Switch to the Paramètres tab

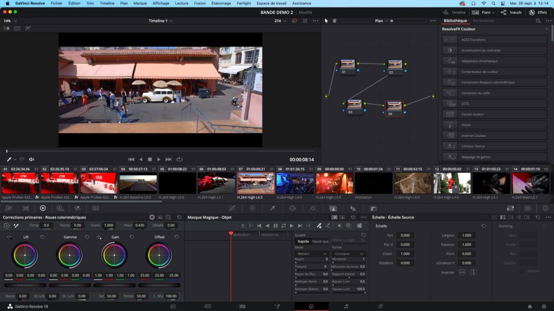(483, 21)
